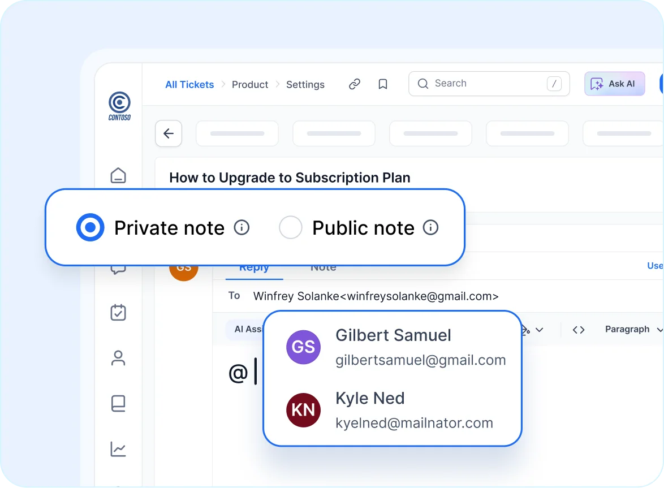Select the Tasks calendar-check icon in sidebar
Image resolution: width=664 pixels, height=488 pixels.
coord(118,312)
